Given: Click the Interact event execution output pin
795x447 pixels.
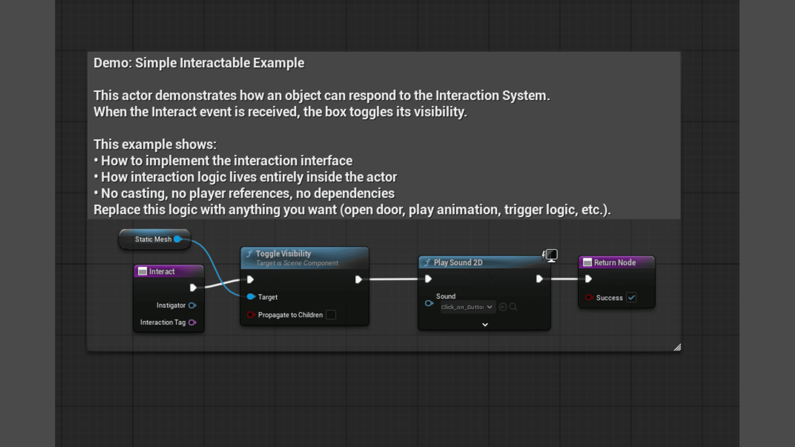Looking at the screenshot, I should tap(193, 288).
